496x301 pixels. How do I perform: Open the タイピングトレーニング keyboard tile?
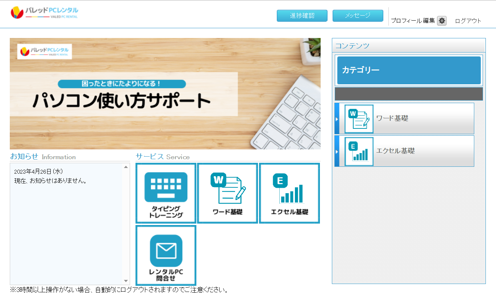[x=166, y=193]
